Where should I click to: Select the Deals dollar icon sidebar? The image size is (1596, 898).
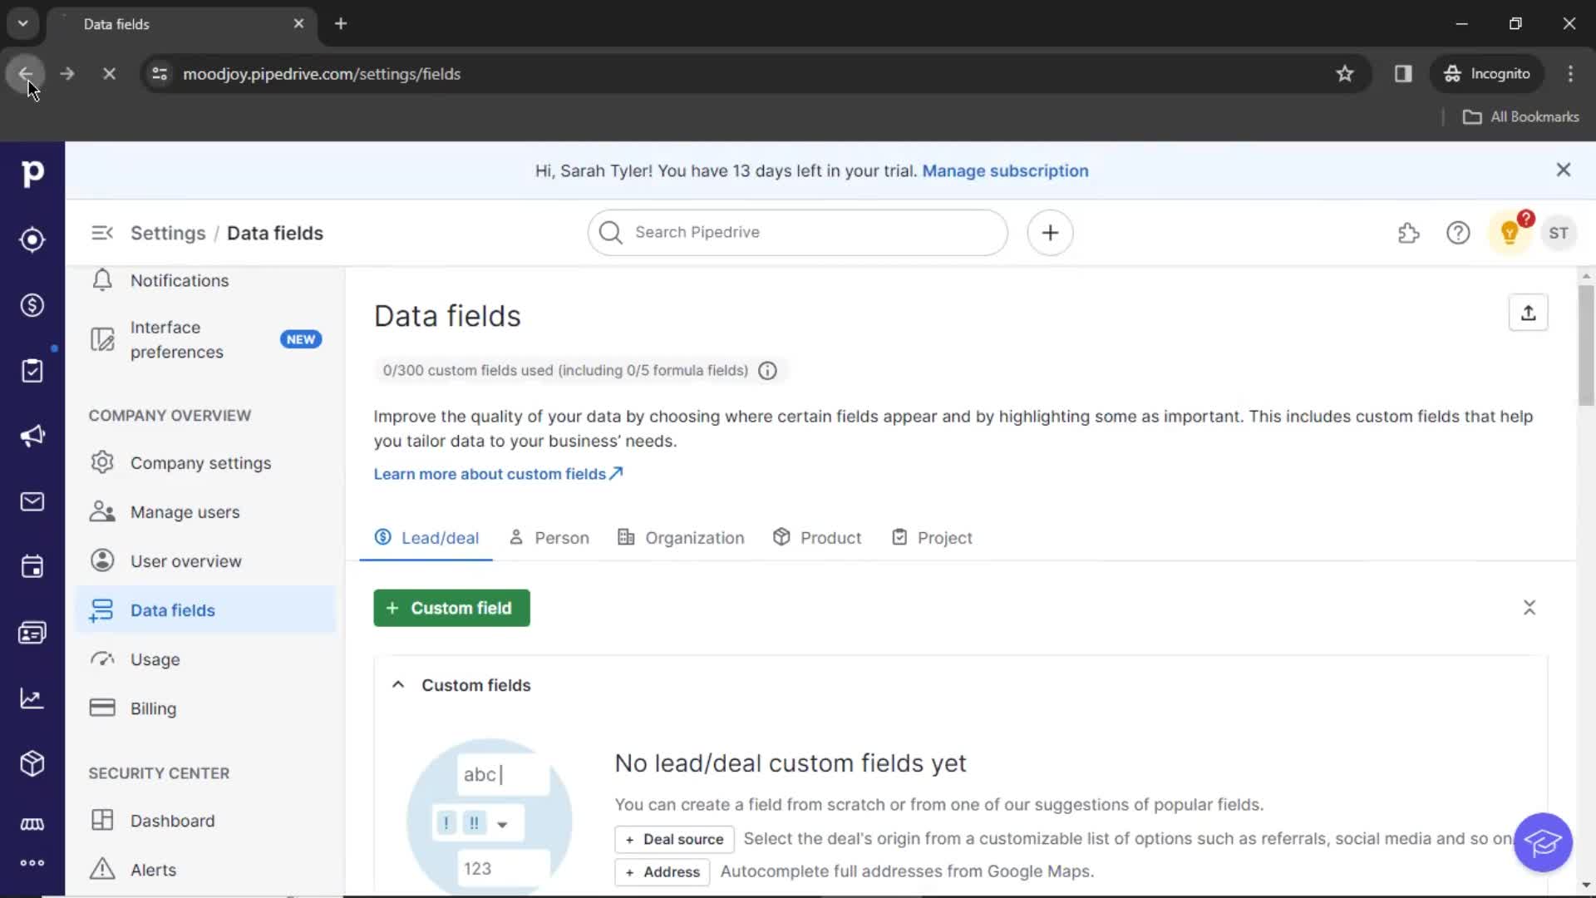click(32, 303)
